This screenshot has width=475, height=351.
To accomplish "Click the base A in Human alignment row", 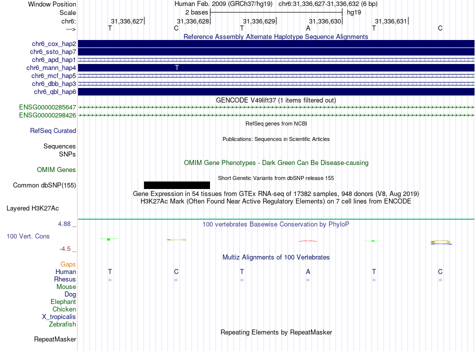I will coord(308,271).
